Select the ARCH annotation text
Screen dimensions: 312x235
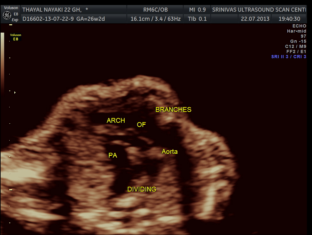tap(116, 121)
